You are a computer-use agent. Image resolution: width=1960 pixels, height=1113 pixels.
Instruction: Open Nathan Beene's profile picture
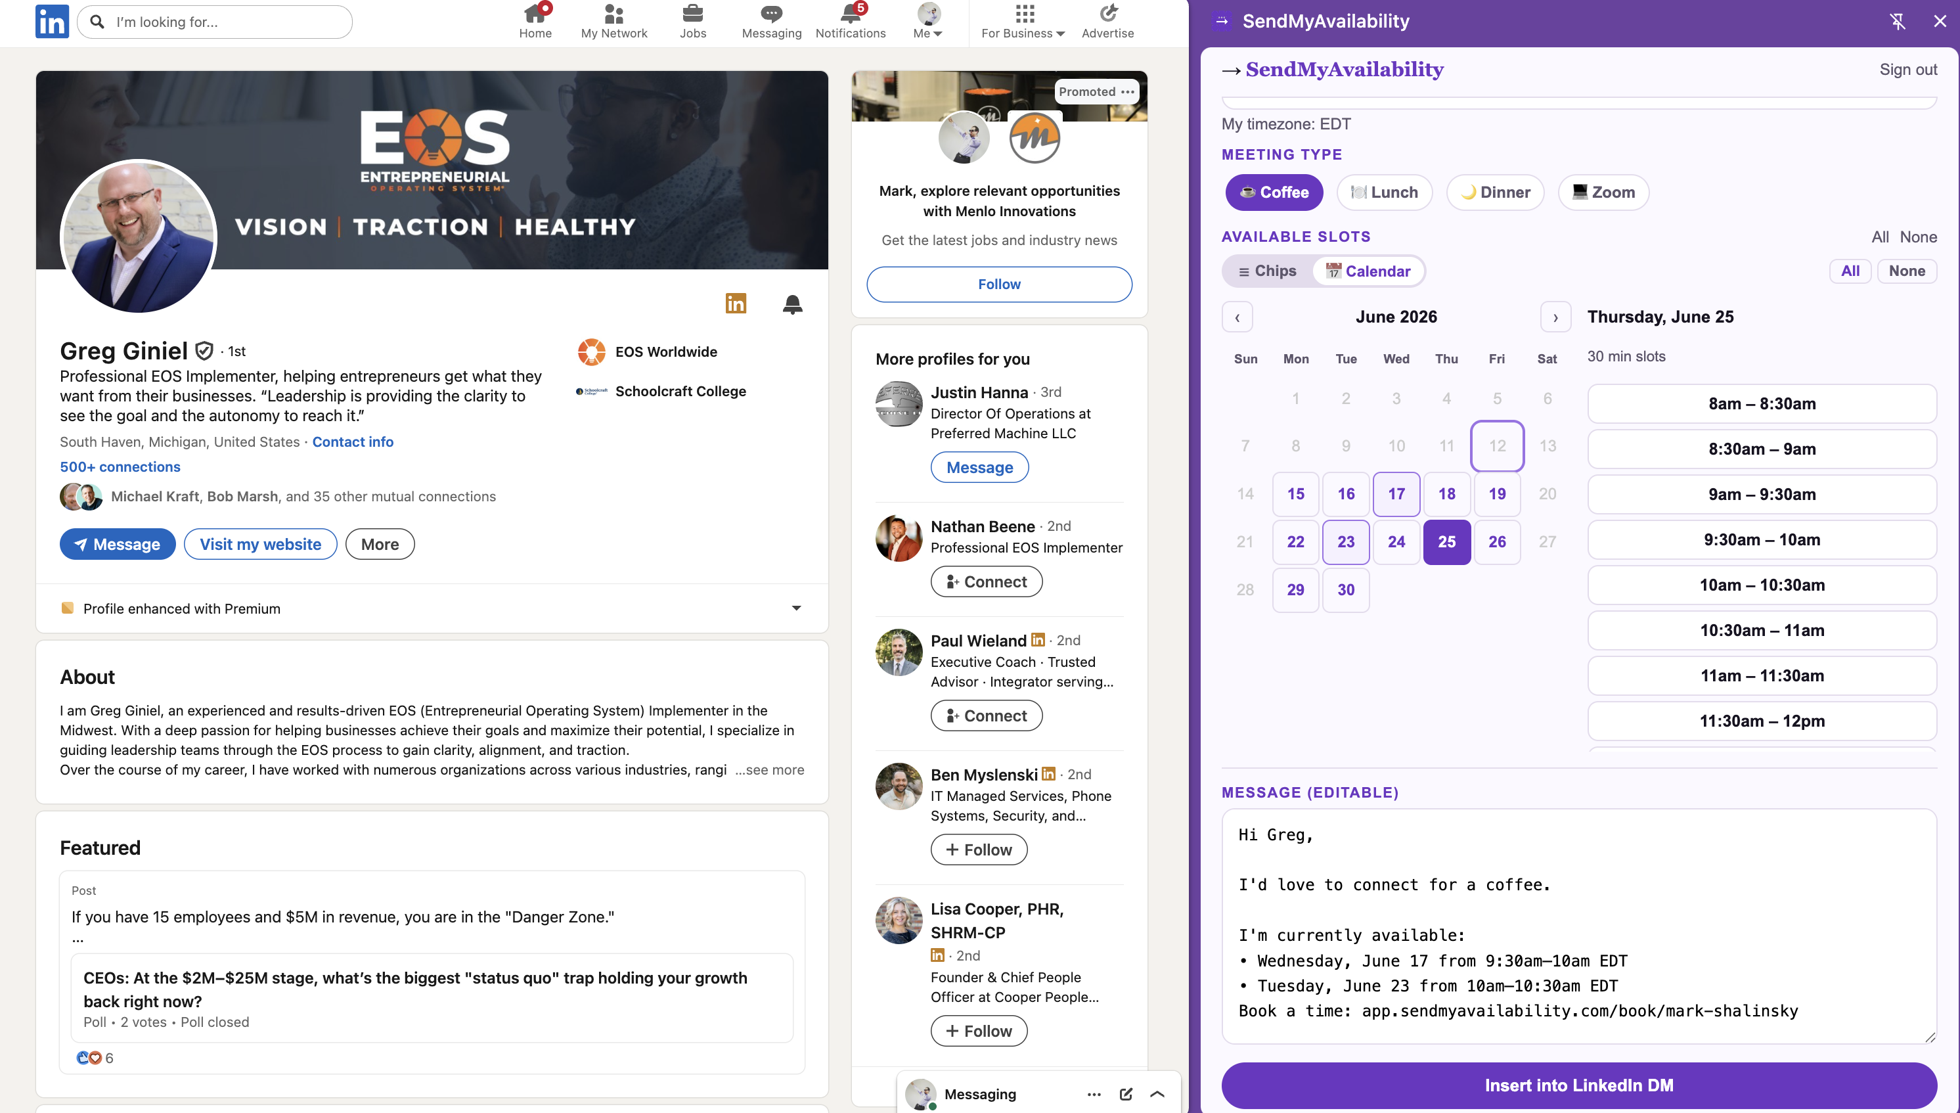[x=899, y=537]
